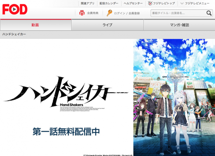Viewport: 215px width, 156px height.
Task: Open the ヘルプセンター link
Action: tap(133, 3)
